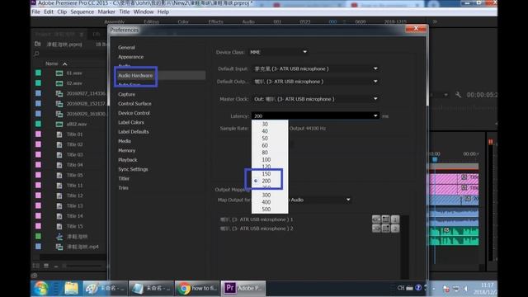
Task: Click the .mp4 file clip icon
Action: (59, 247)
